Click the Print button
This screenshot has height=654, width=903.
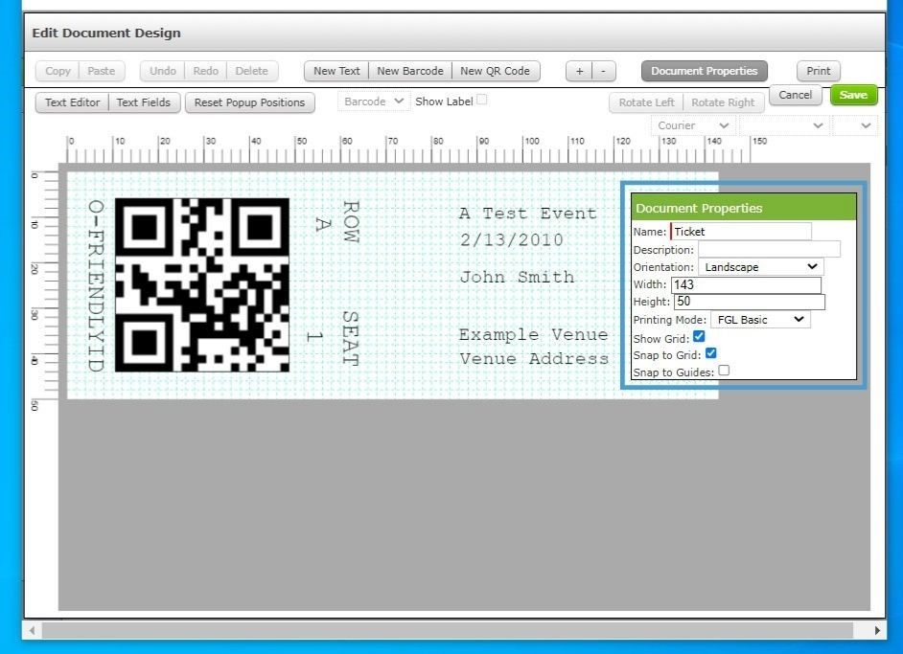pyautogui.click(x=819, y=71)
